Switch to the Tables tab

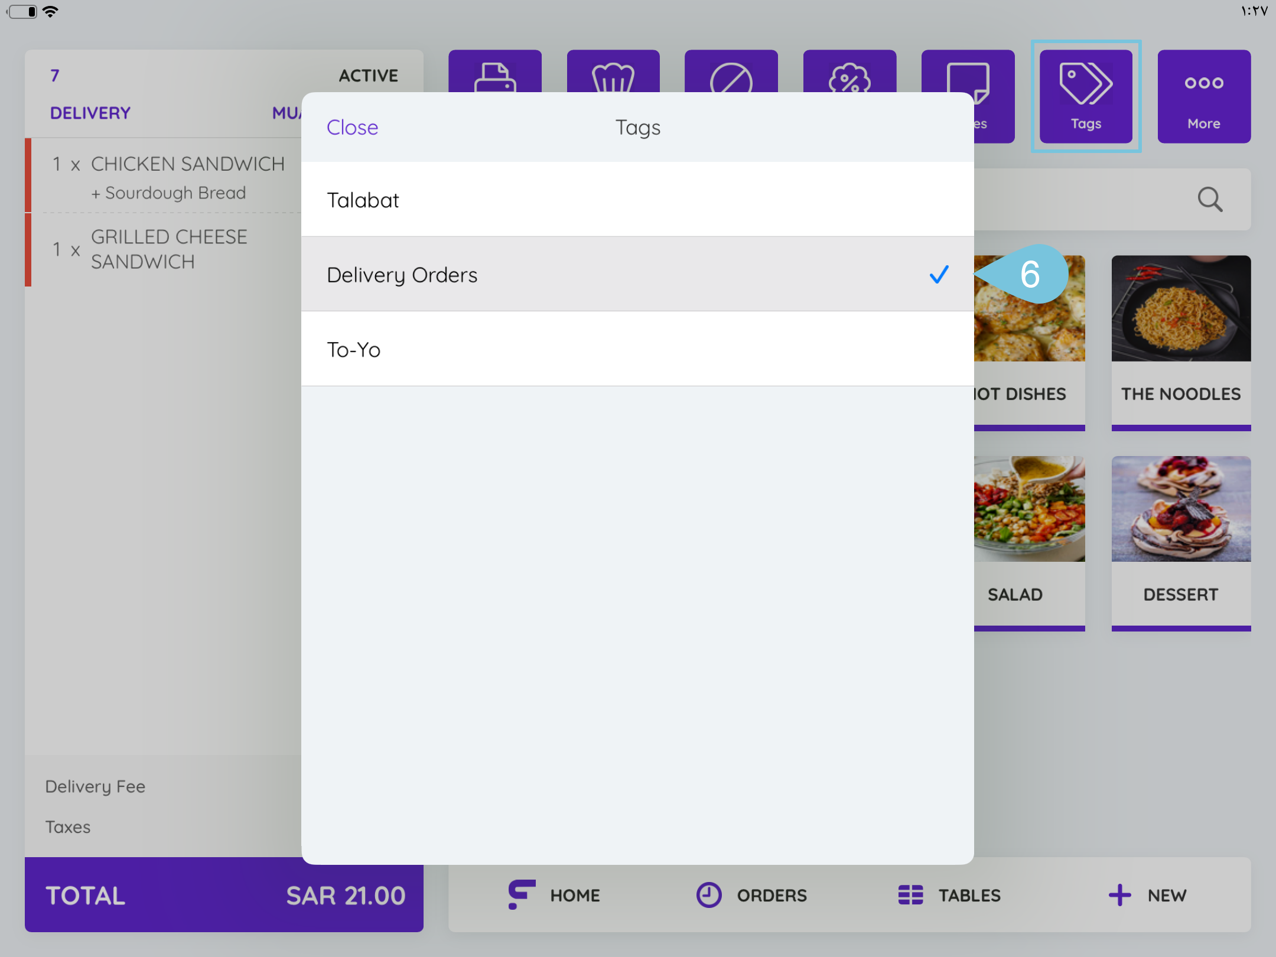click(949, 895)
